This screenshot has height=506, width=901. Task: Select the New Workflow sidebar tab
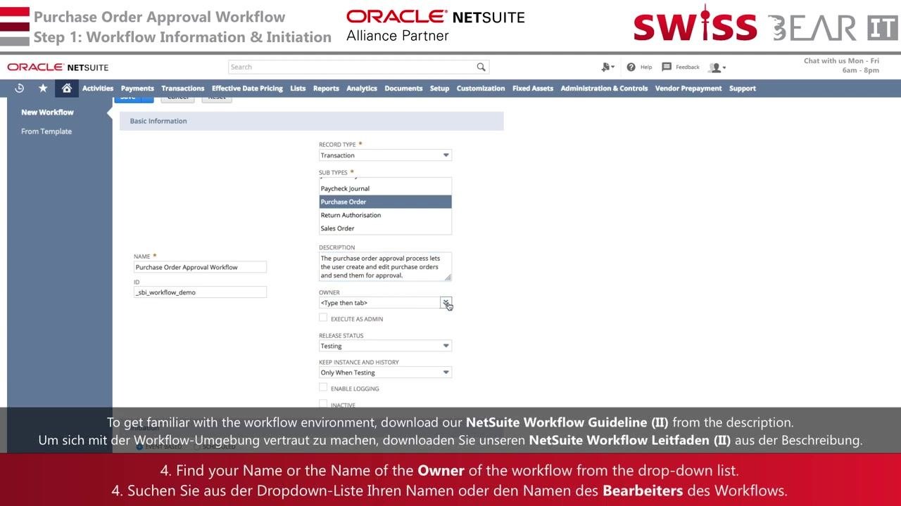point(47,112)
